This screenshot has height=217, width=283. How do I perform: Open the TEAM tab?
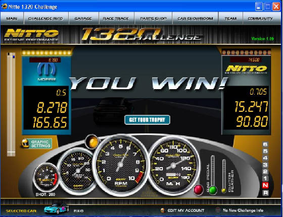(x=230, y=19)
